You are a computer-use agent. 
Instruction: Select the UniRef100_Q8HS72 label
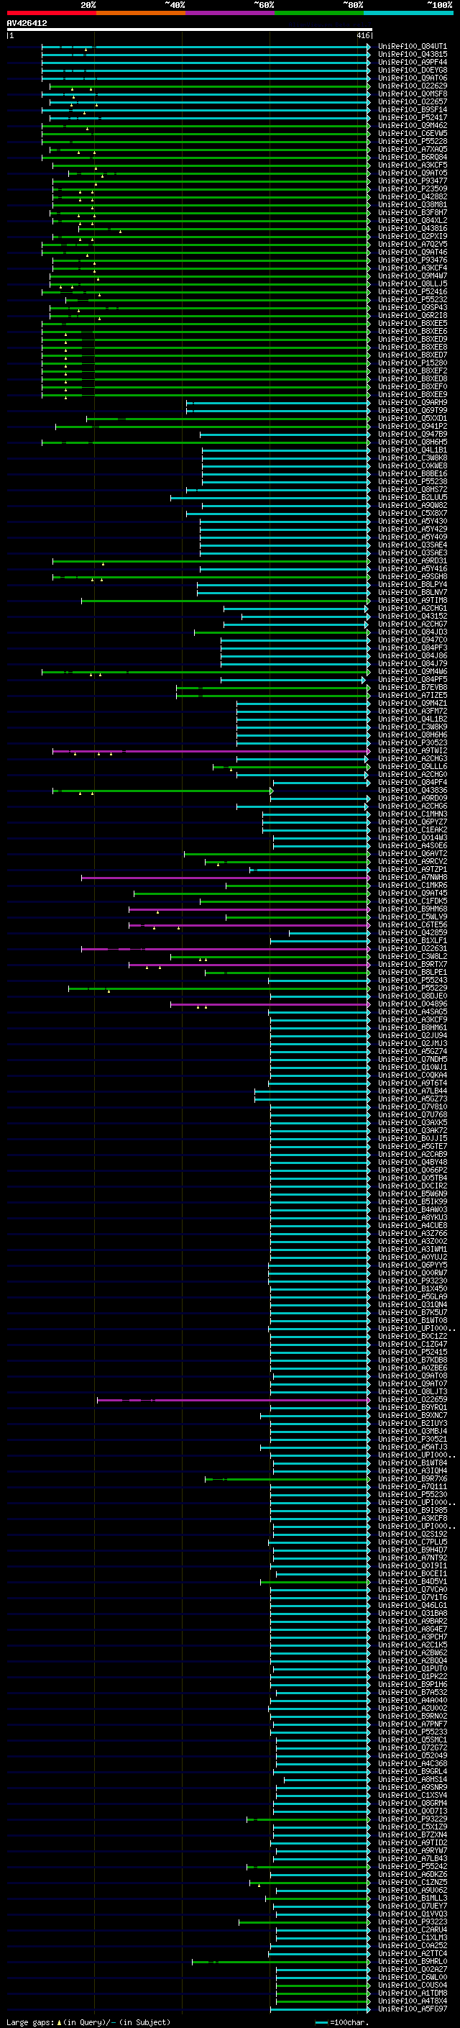tap(412, 490)
